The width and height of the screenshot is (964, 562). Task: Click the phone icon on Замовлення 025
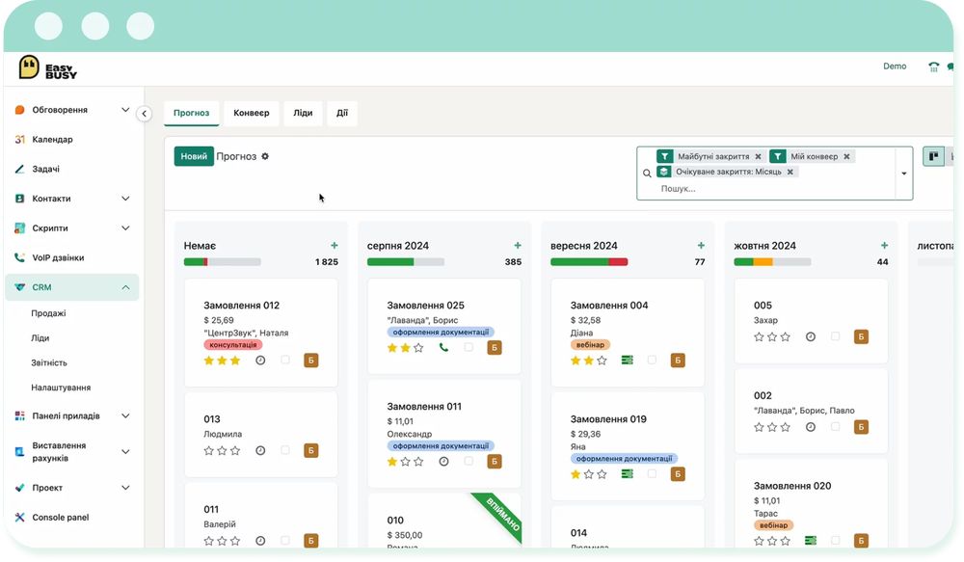pyautogui.click(x=443, y=347)
